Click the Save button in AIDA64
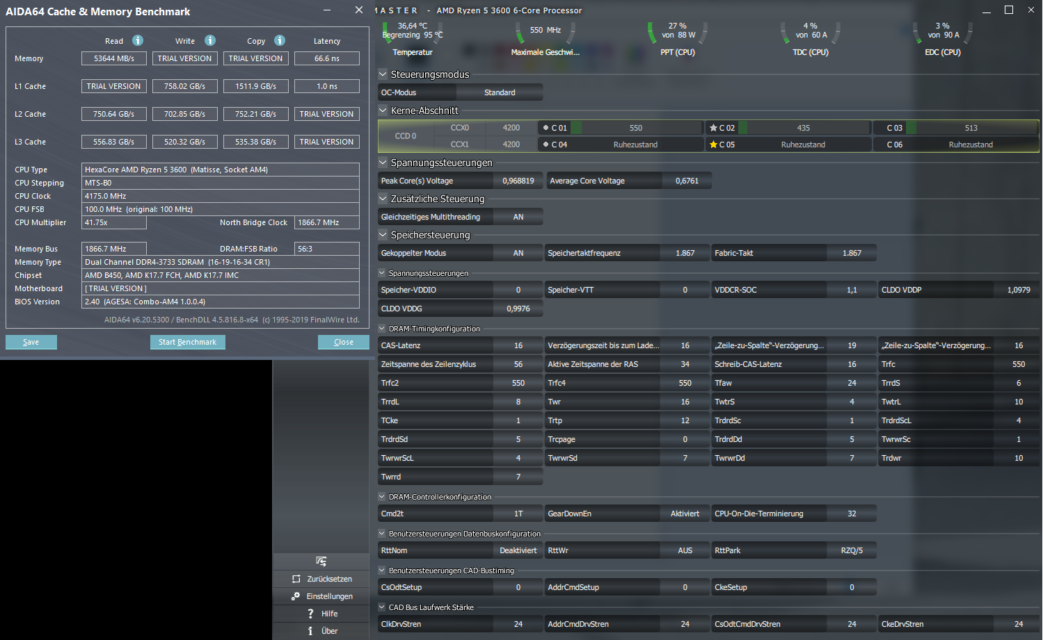This screenshot has height=640, width=1043. click(31, 342)
